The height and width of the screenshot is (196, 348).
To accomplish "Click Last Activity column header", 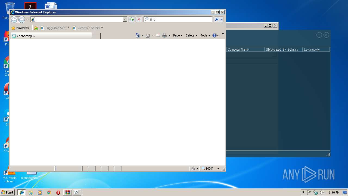I will [x=316, y=50].
